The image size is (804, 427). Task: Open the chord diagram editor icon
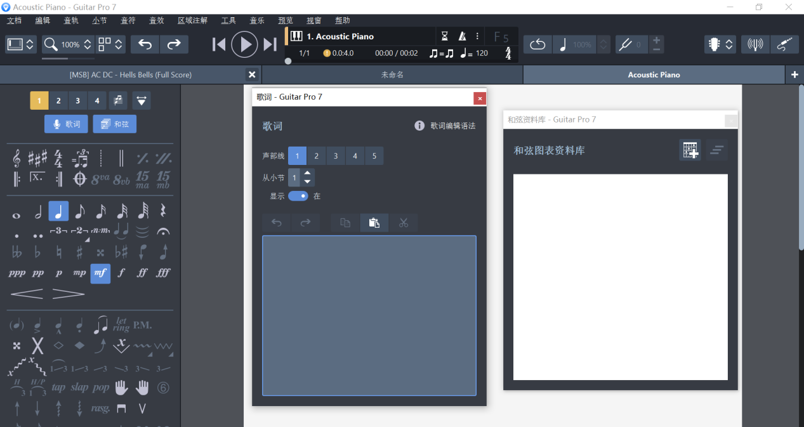coord(690,150)
